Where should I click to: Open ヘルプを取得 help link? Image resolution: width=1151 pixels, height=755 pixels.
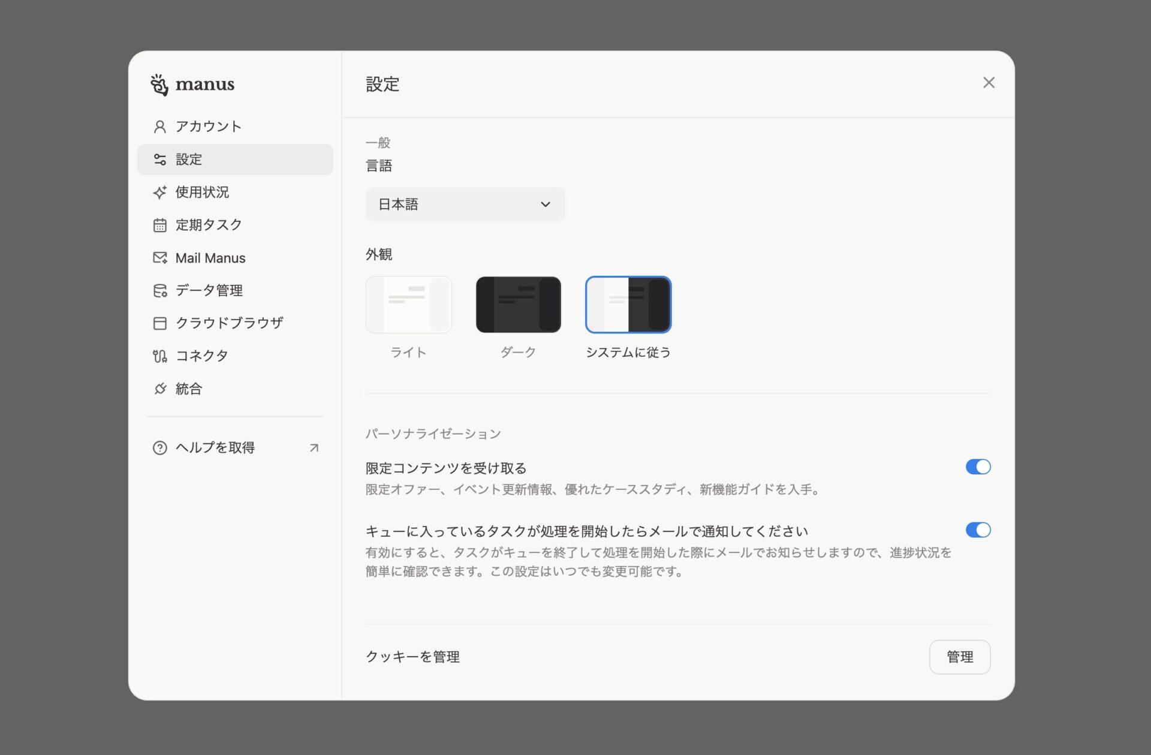(x=214, y=447)
